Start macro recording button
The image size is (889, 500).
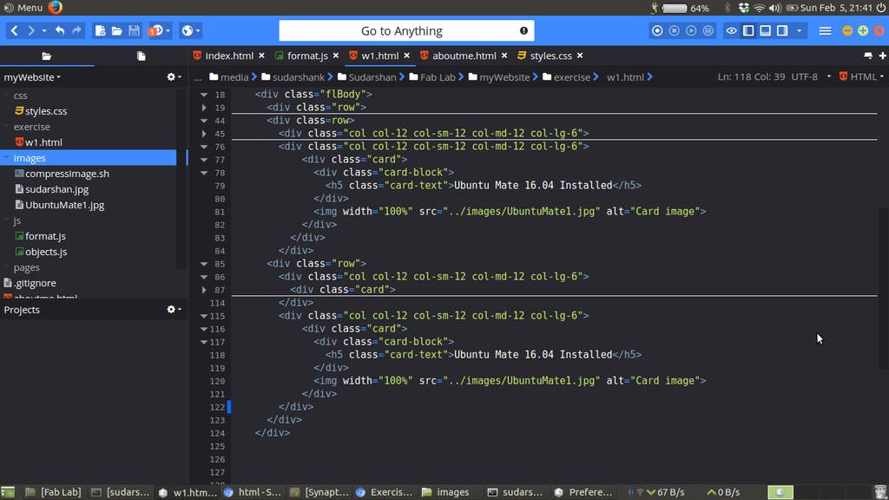pyautogui.click(x=657, y=30)
